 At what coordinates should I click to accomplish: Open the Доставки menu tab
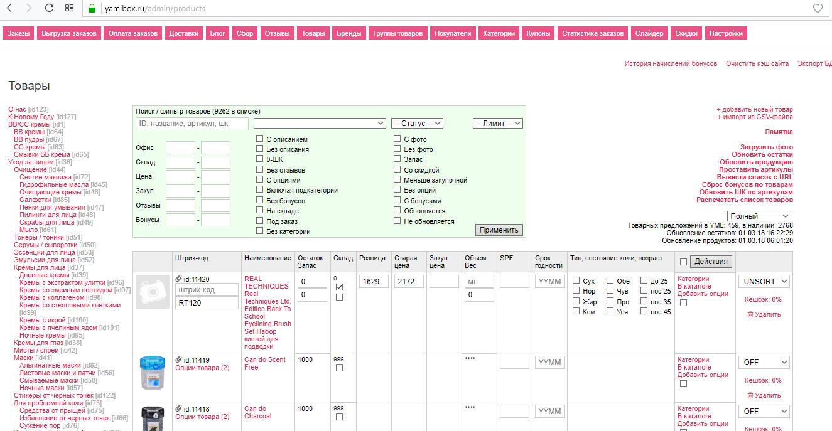click(183, 33)
